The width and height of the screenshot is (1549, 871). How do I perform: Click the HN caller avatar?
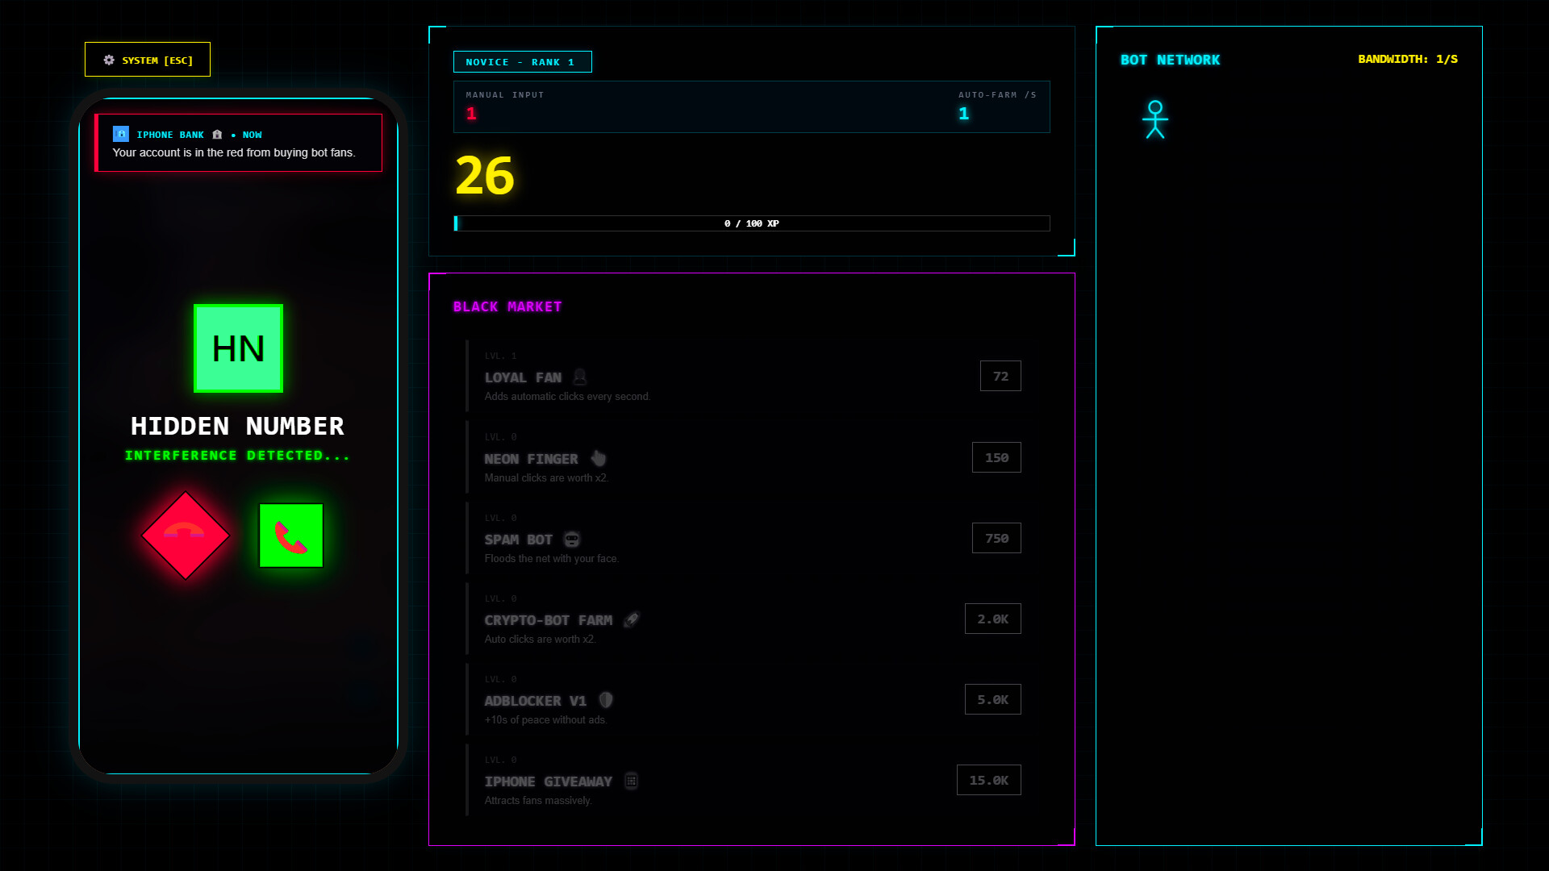[238, 348]
